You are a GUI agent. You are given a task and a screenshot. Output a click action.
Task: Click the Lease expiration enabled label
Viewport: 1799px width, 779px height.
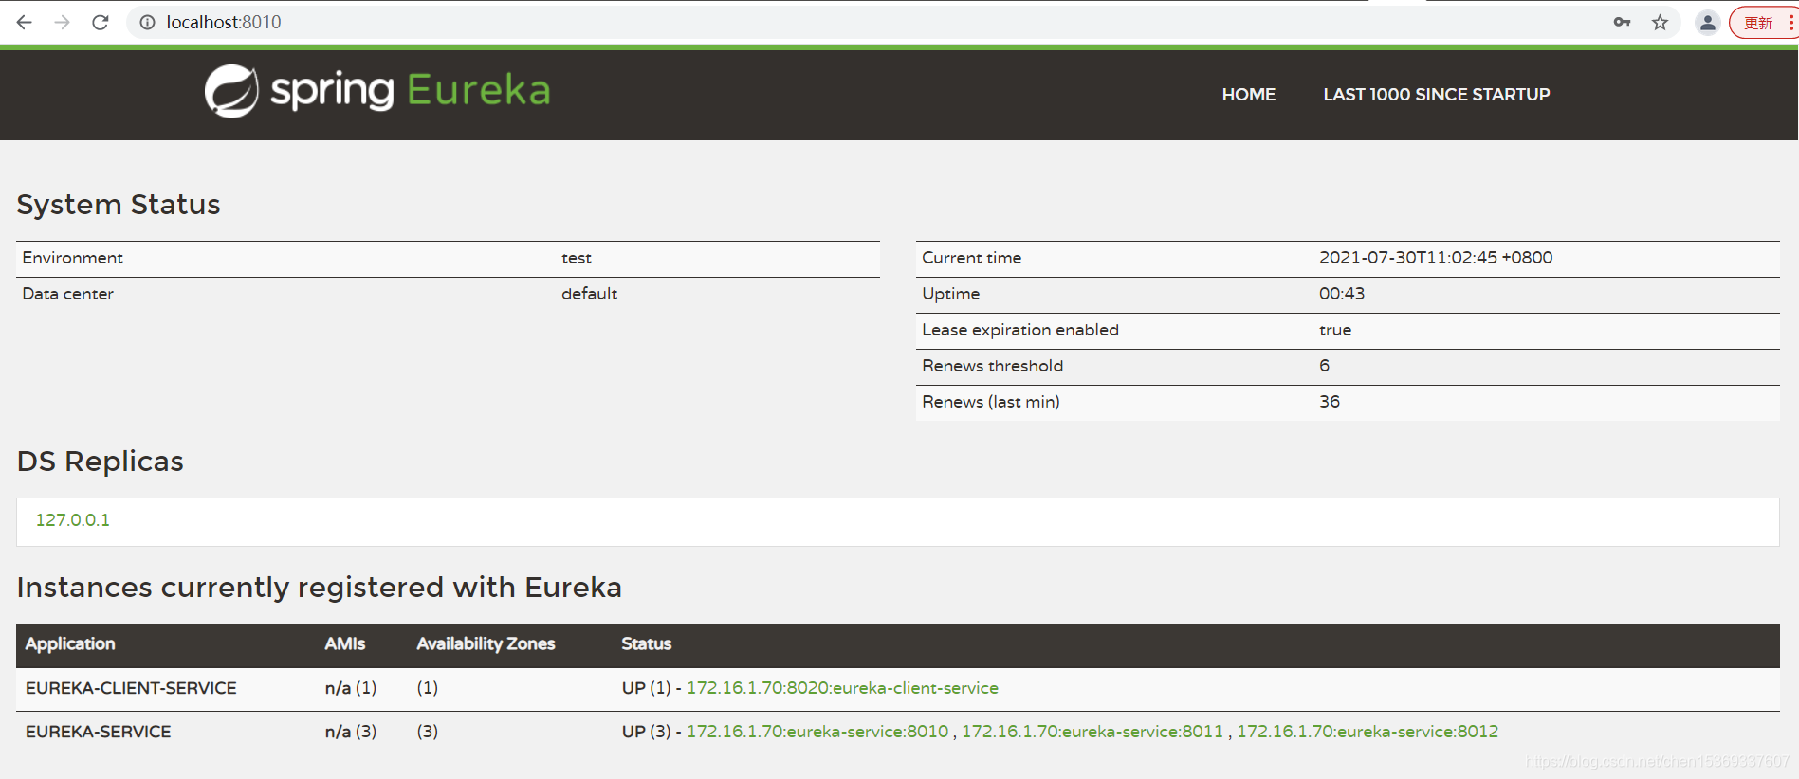tap(1020, 330)
